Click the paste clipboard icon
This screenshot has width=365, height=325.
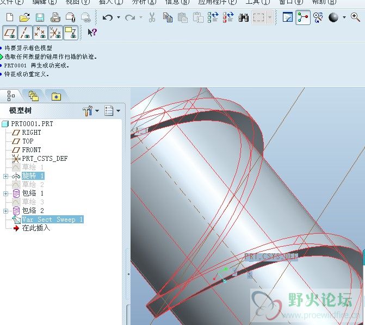183,17
